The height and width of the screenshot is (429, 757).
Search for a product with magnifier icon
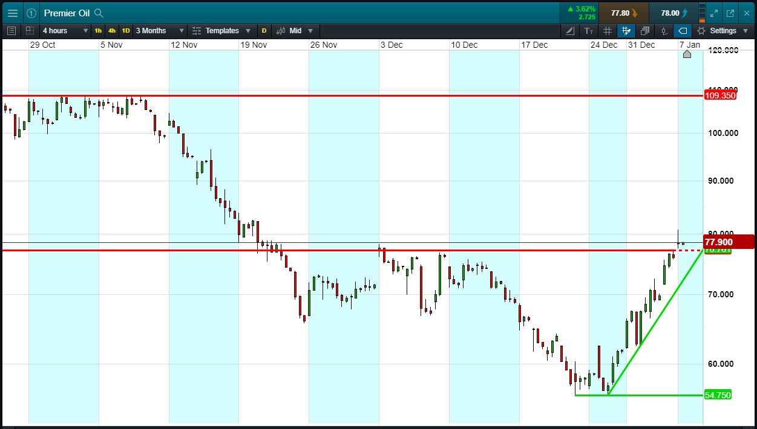(x=99, y=13)
